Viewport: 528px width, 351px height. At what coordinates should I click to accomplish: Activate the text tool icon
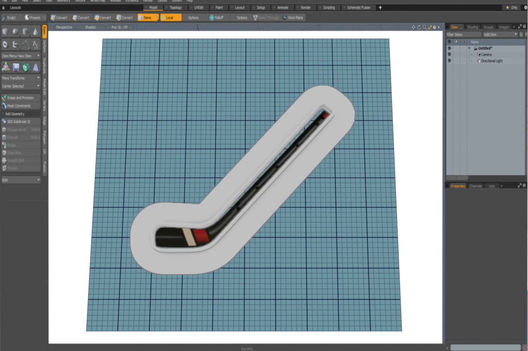click(x=35, y=45)
